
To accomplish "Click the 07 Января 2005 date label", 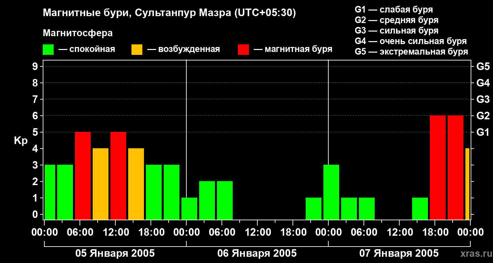I will point(399,253).
